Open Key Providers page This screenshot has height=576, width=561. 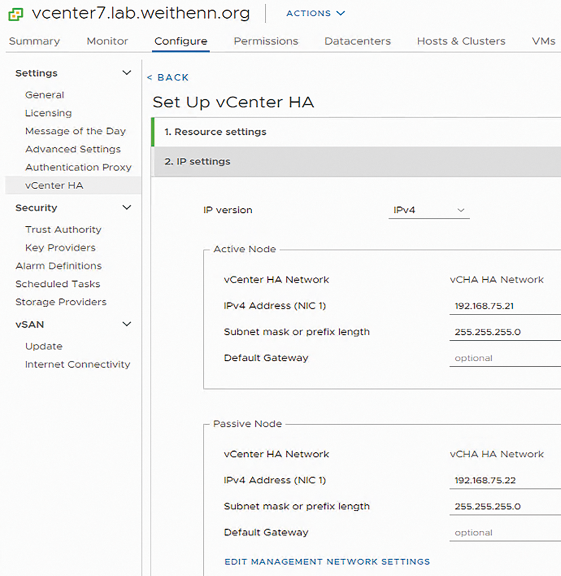[60, 248]
